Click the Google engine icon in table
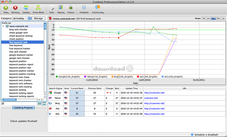This screenshot has height=137, width=227. [x=50, y=93]
